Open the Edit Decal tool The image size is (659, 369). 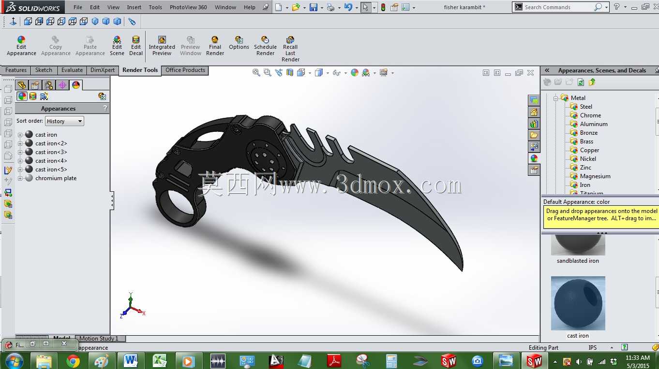[136, 46]
